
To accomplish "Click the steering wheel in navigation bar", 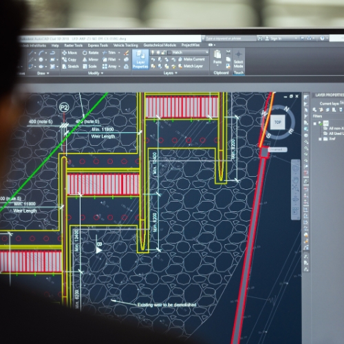I will coord(296,168).
